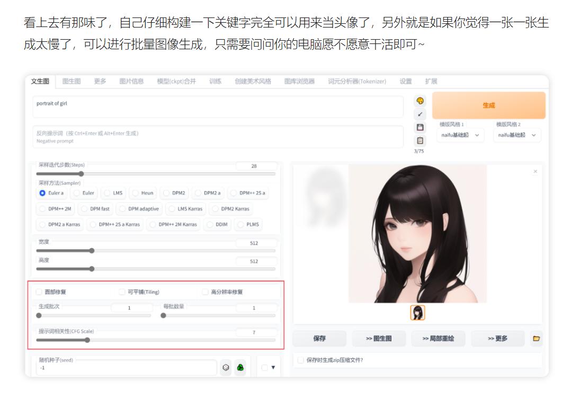
Task: Adjust the 宽度 slider
Action: click(x=156, y=251)
